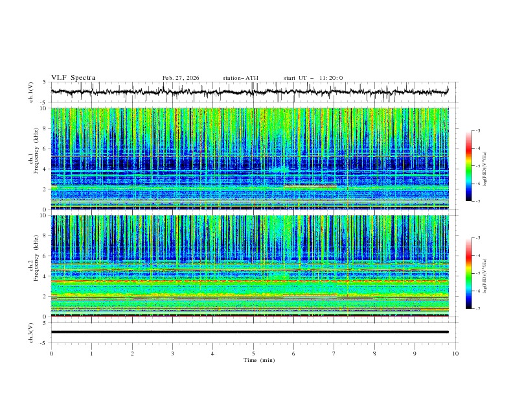
Task: Select lower color bar "log(PSD)(V²/Hz)" label
Action: pos(484,276)
